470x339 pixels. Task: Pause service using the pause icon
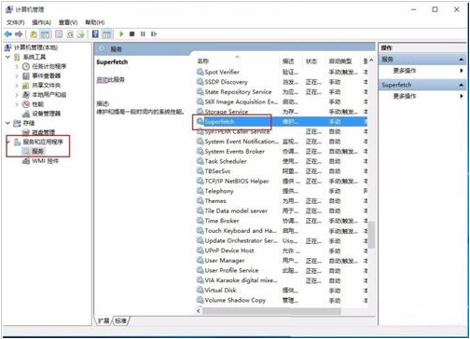pos(143,34)
